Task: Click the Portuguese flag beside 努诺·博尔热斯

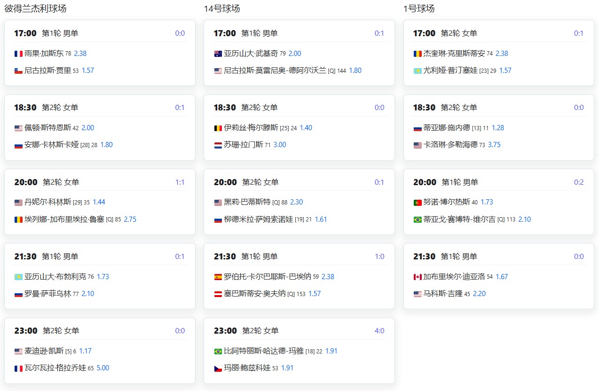Action: pos(418,203)
